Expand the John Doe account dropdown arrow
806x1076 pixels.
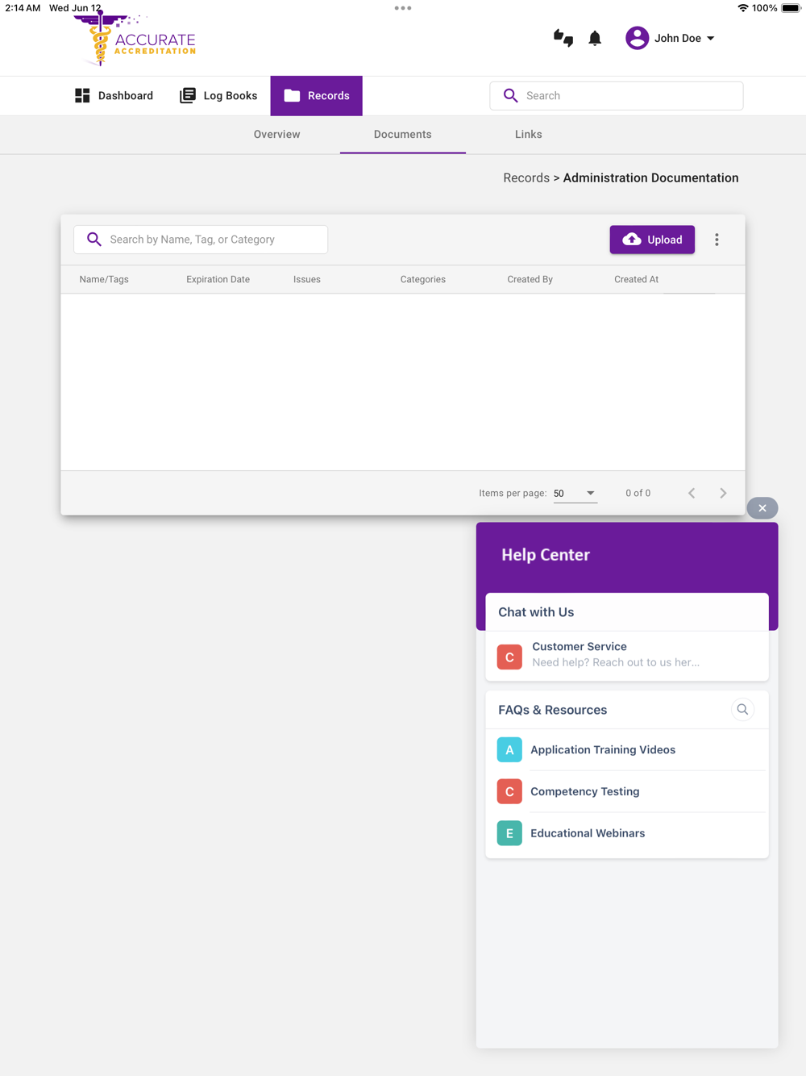pyautogui.click(x=711, y=39)
